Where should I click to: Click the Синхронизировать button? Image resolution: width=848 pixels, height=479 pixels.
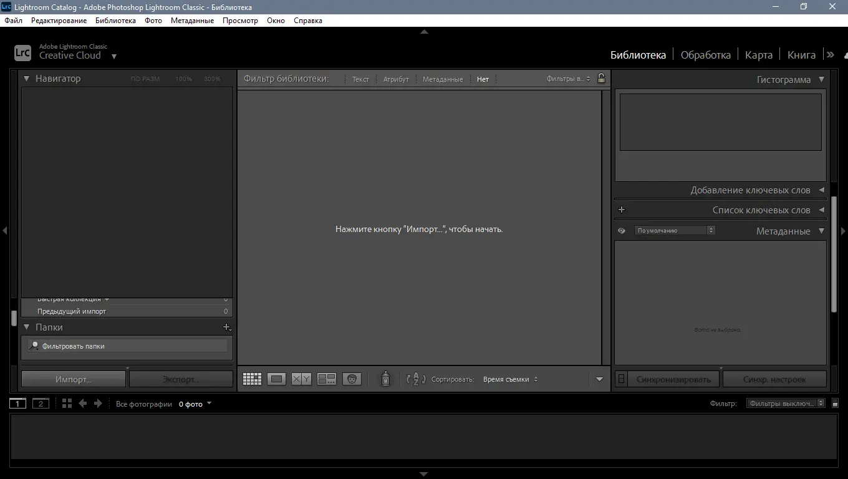pyautogui.click(x=673, y=379)
